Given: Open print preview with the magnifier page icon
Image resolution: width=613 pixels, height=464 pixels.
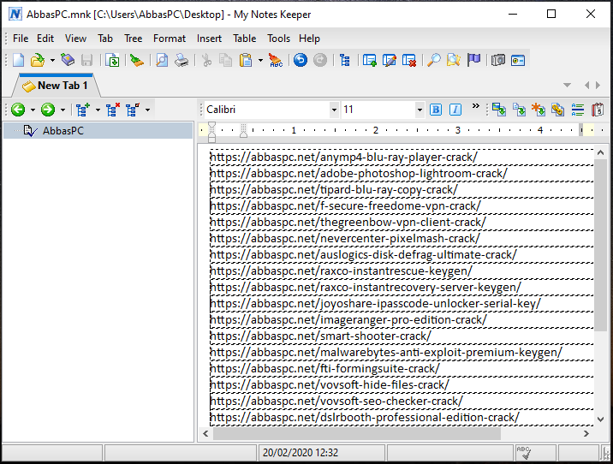Looking at the screenshot, I should [x=162, y=60].
